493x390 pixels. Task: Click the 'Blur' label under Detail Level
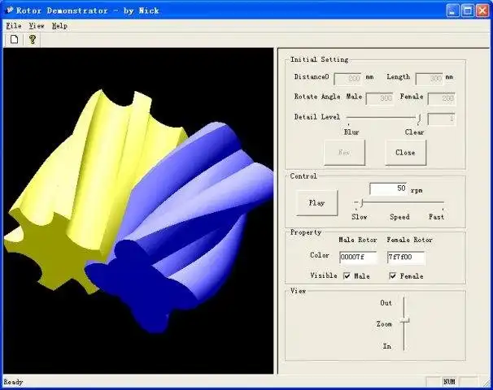351,132
